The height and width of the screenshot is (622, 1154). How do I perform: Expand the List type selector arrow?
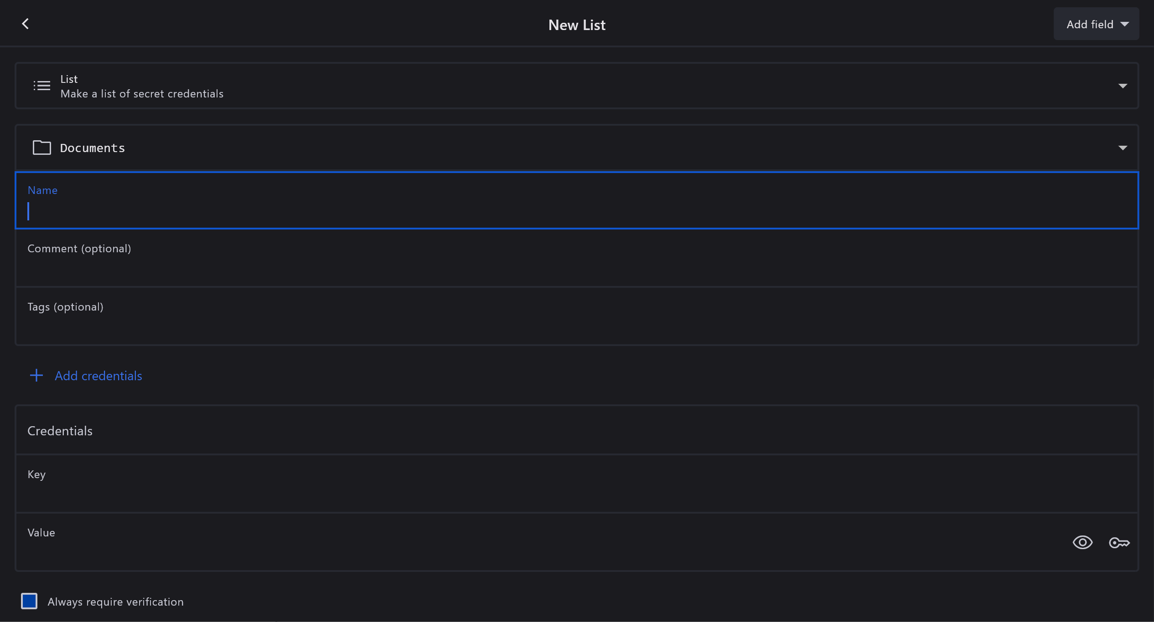(1123, 86)
